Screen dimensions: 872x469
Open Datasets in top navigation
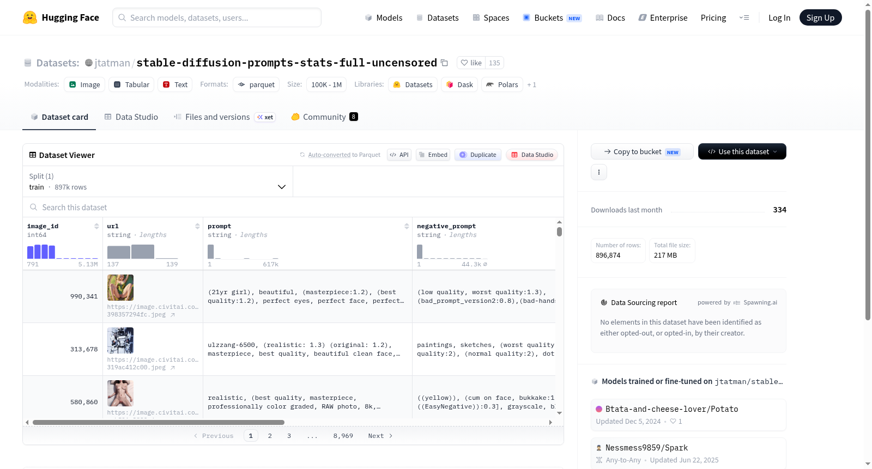(437, 18)
